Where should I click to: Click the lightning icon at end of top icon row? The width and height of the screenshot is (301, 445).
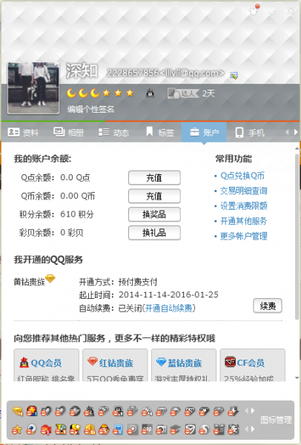tap(234, 411)
